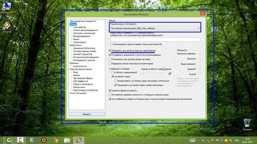Open the Вывод plug-ins page
The width and height of the screenshot is (257, 144).
point(76,75)
